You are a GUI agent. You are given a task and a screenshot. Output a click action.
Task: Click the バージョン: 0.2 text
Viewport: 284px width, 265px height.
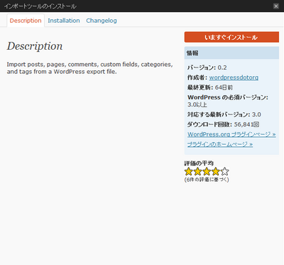pyautogui.click(x=207, y=67)
